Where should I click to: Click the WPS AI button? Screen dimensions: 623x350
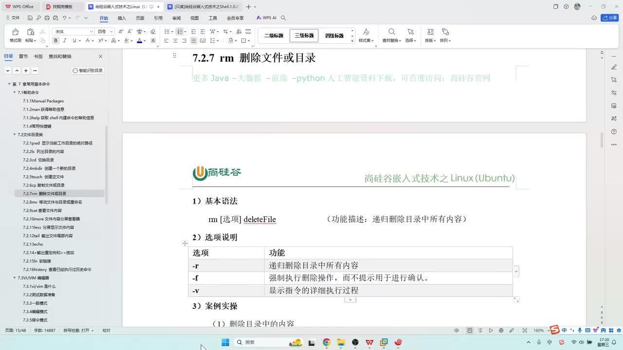(267, 18)
